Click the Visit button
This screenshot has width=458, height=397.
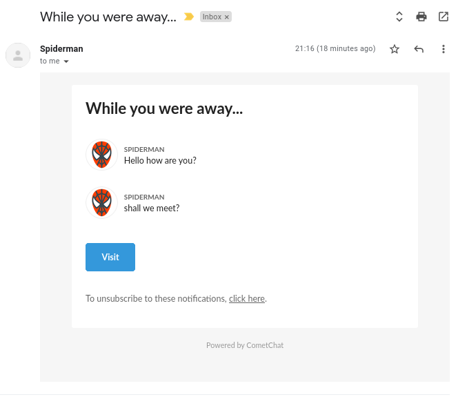pyautogui.click(x=110, y=257)
